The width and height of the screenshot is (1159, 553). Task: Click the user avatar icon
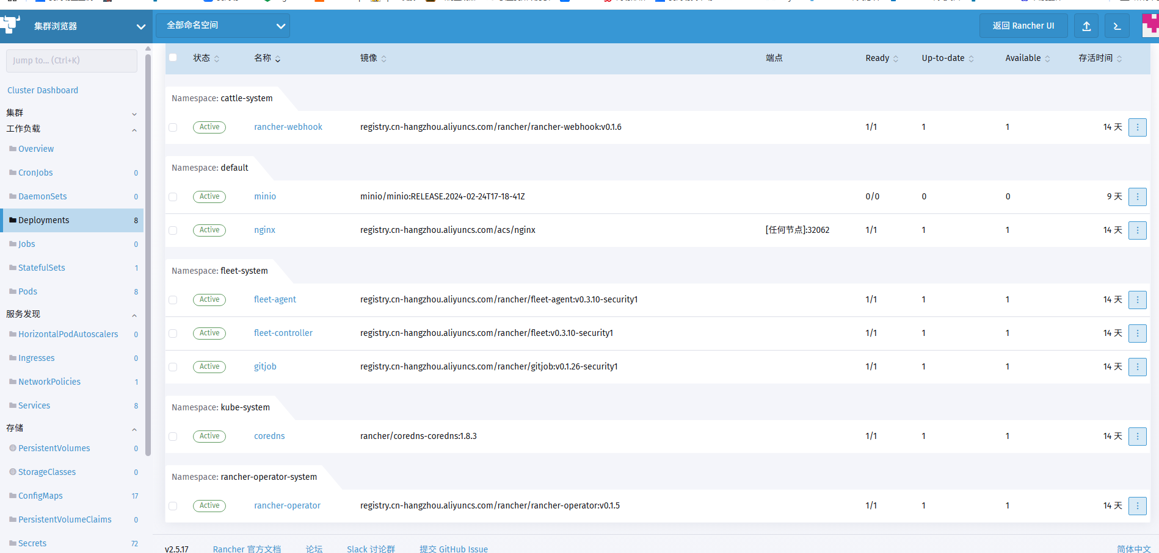pyautogui.click(x=1150, y=26)
